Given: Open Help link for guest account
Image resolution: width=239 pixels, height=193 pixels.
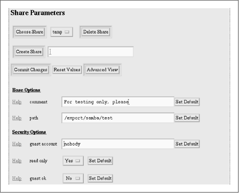Looking at the screenshot, I should click(x=17, y=144).
